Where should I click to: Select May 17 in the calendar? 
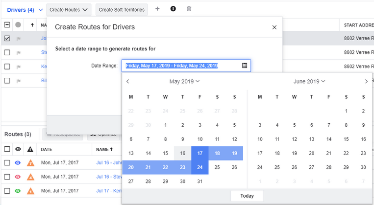click(x=200, y=153)
